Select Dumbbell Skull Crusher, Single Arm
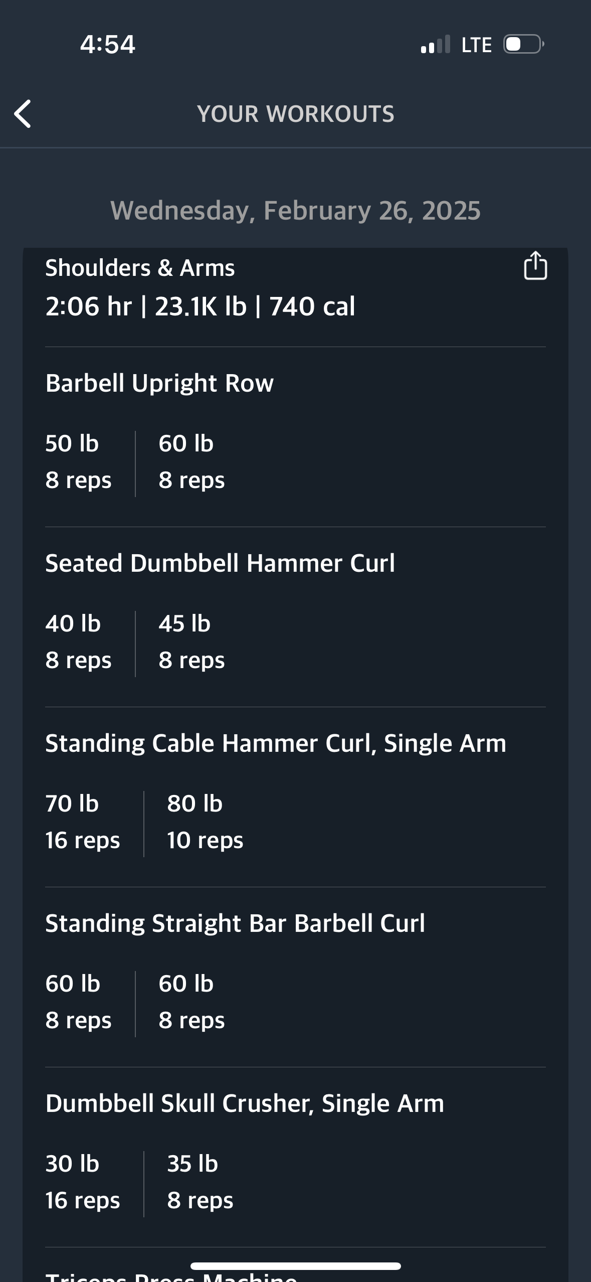The width and height of the screenshot is (591, 1282). pos(245,1103)
